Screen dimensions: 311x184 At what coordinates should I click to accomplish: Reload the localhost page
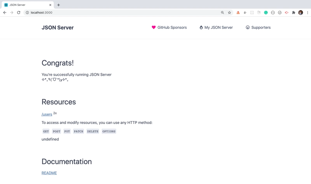tap(19, 12)
